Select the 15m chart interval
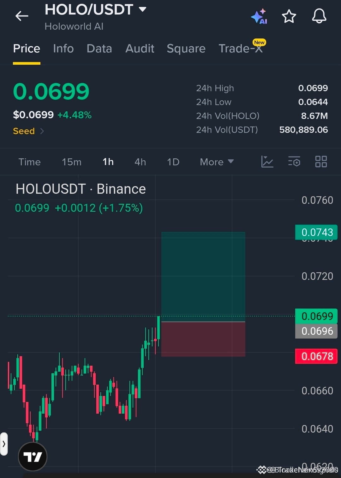 click(72, 162)
